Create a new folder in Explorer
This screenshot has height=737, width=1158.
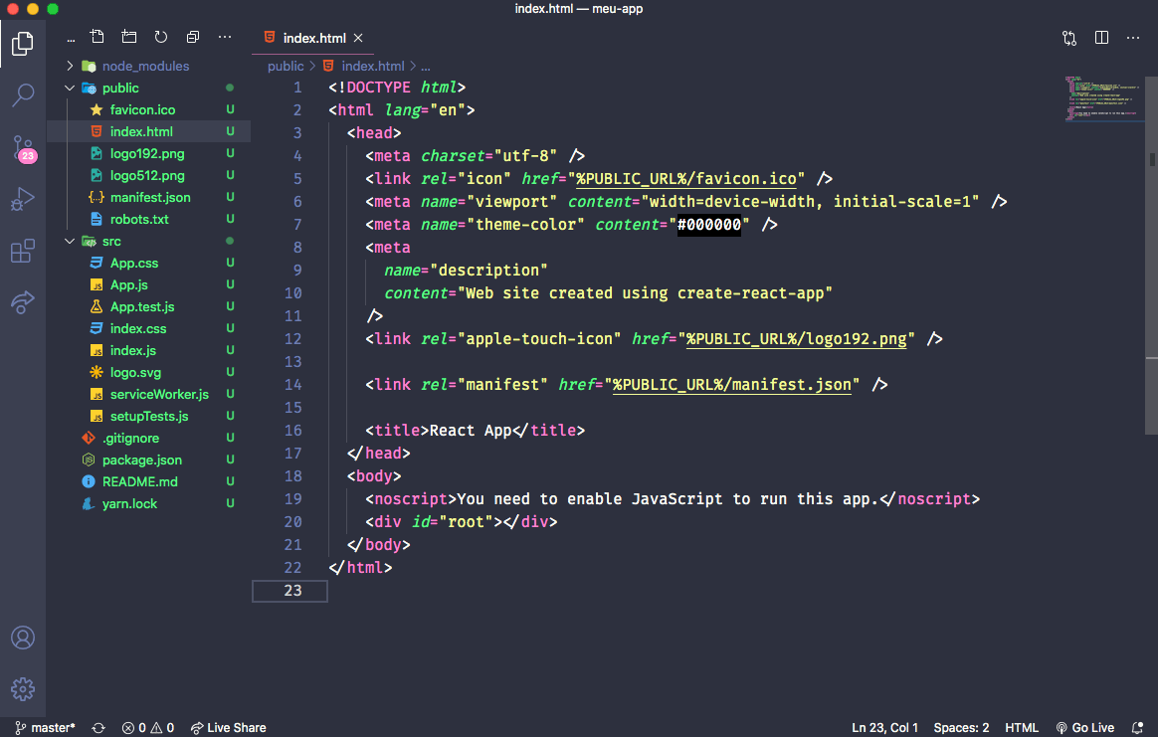pos(128,36)
